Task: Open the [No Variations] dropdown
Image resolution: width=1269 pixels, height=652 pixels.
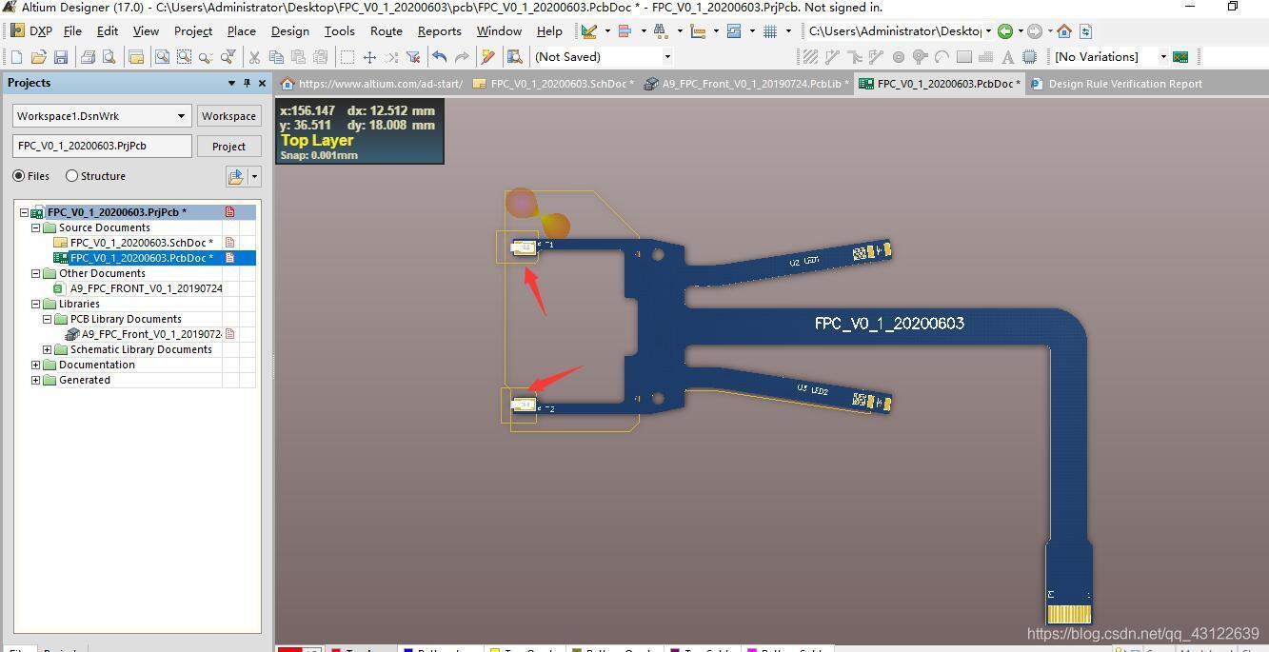Action: (1163, 57)
